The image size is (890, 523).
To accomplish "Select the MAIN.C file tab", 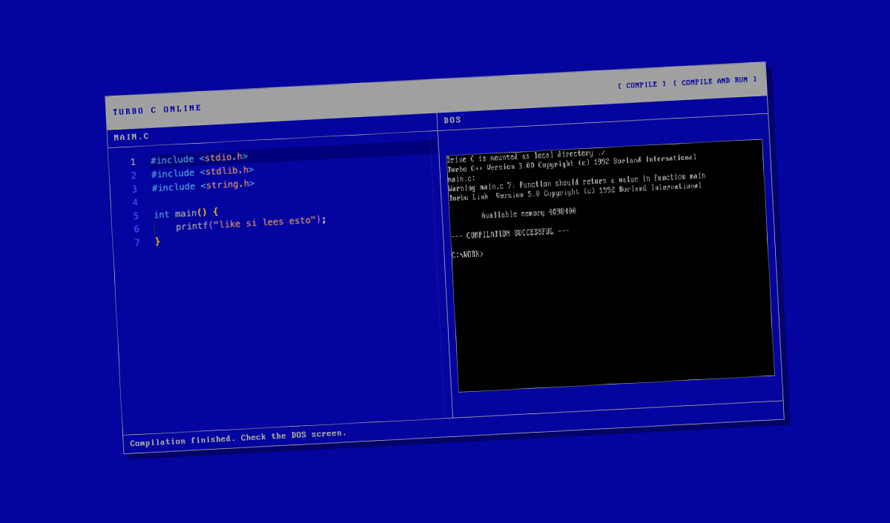I will pos(131,137).
